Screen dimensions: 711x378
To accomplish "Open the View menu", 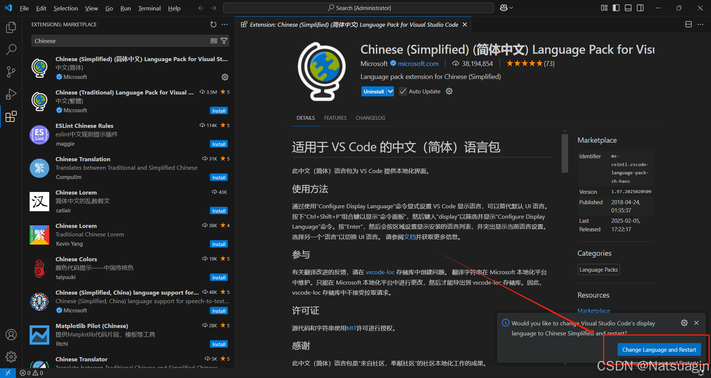I will click(91, 8).
